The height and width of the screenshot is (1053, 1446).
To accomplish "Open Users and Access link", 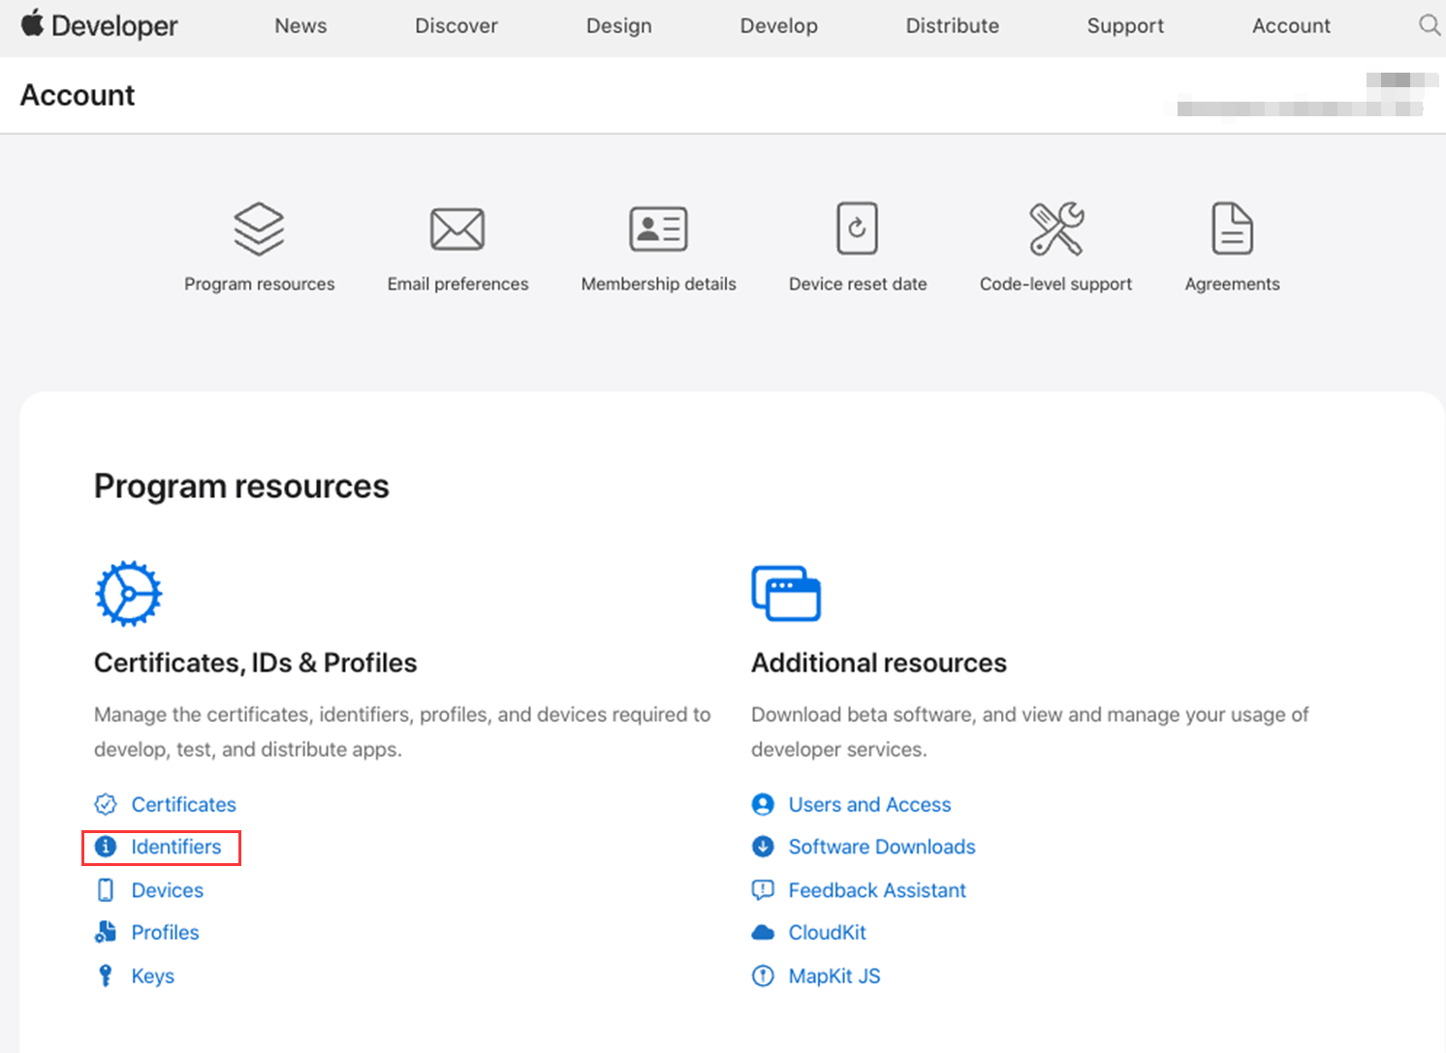I will coord(870,804).
